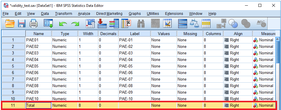Click Missing cell None for PAE07

pyautogui.click(x=190, y=79)
